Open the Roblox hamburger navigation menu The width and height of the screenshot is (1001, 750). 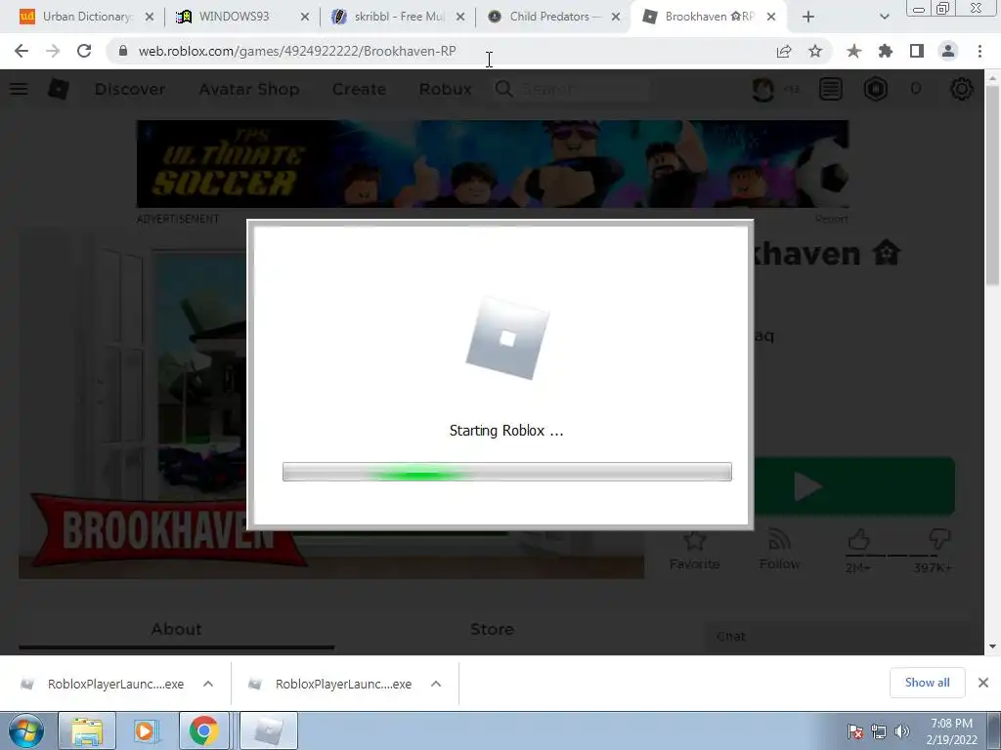19,89
